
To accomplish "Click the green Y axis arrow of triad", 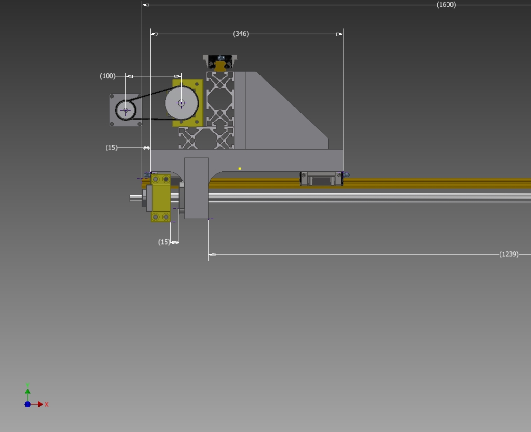I will pos(27,391).
